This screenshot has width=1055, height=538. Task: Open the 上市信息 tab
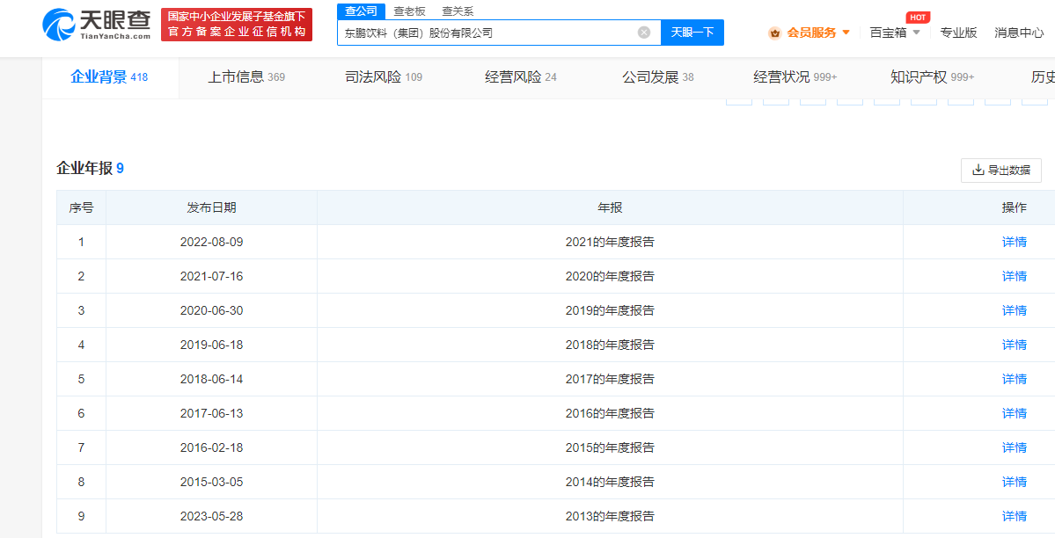(x=245, y=77)
